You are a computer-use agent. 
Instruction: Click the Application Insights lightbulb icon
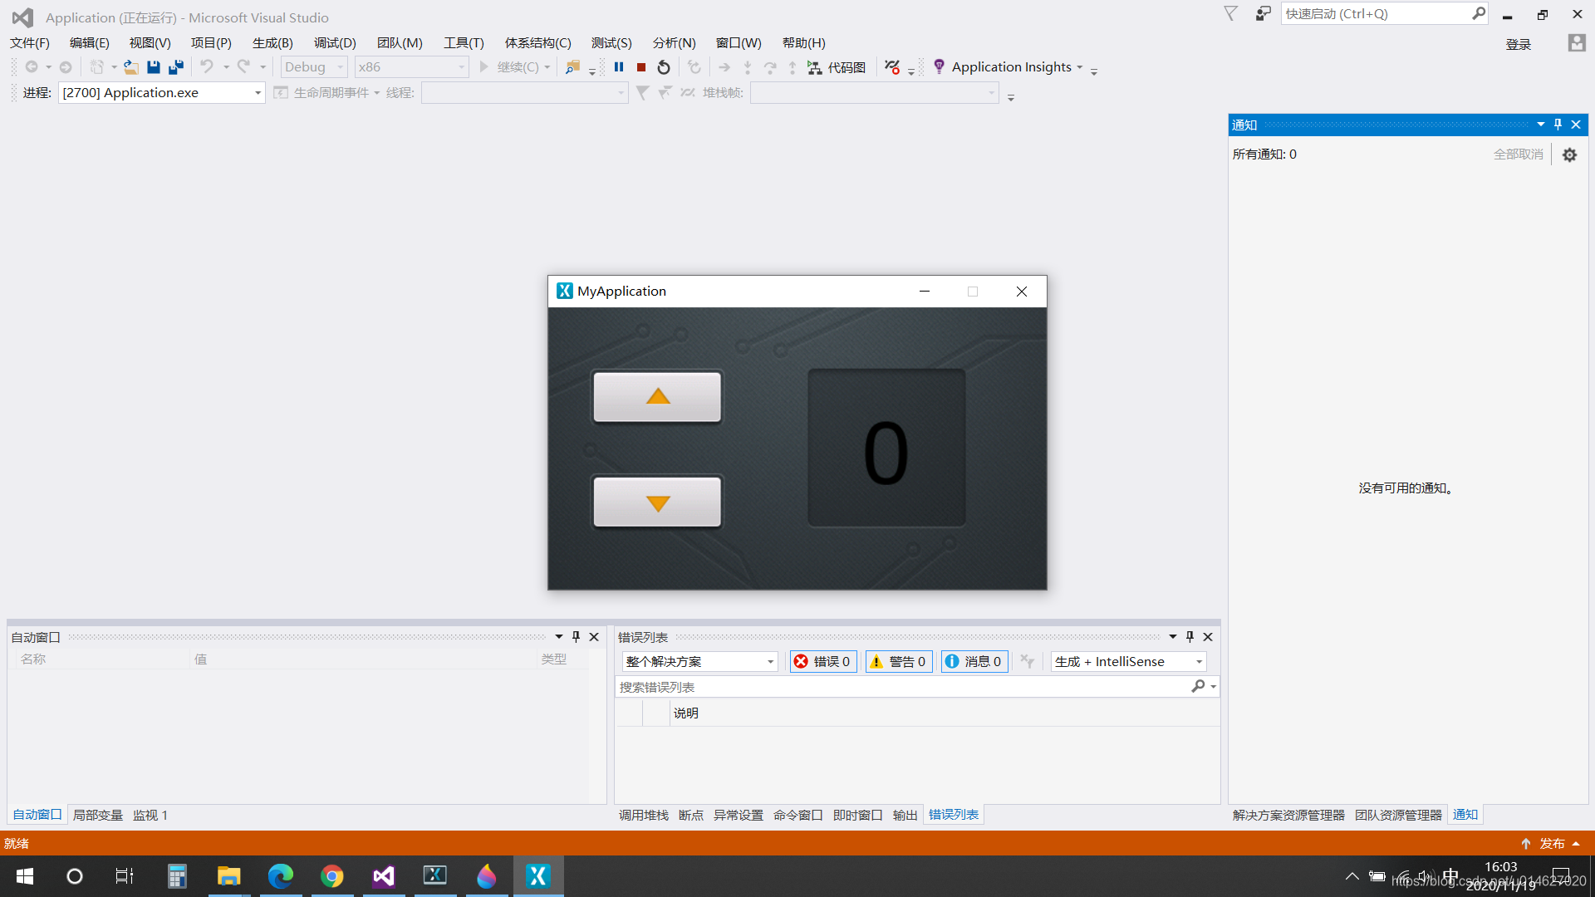click(939, 66)
